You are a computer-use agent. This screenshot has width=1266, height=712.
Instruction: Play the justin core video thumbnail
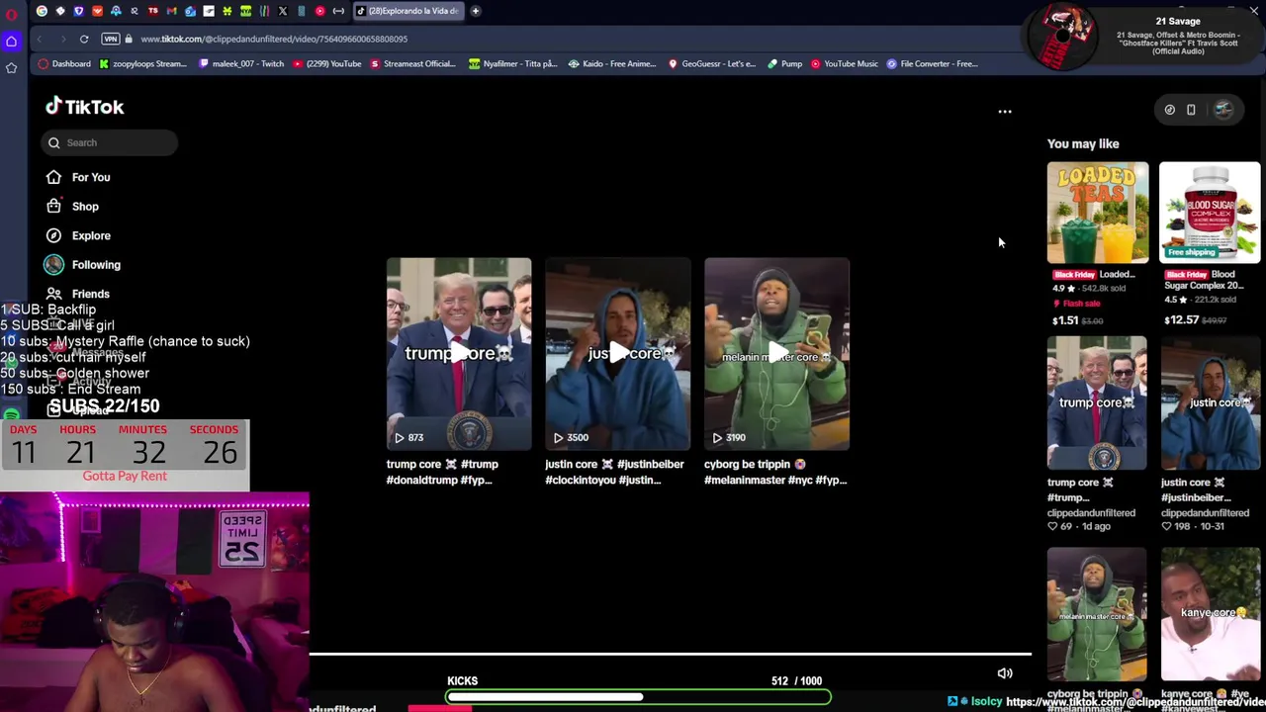point(618,354)
